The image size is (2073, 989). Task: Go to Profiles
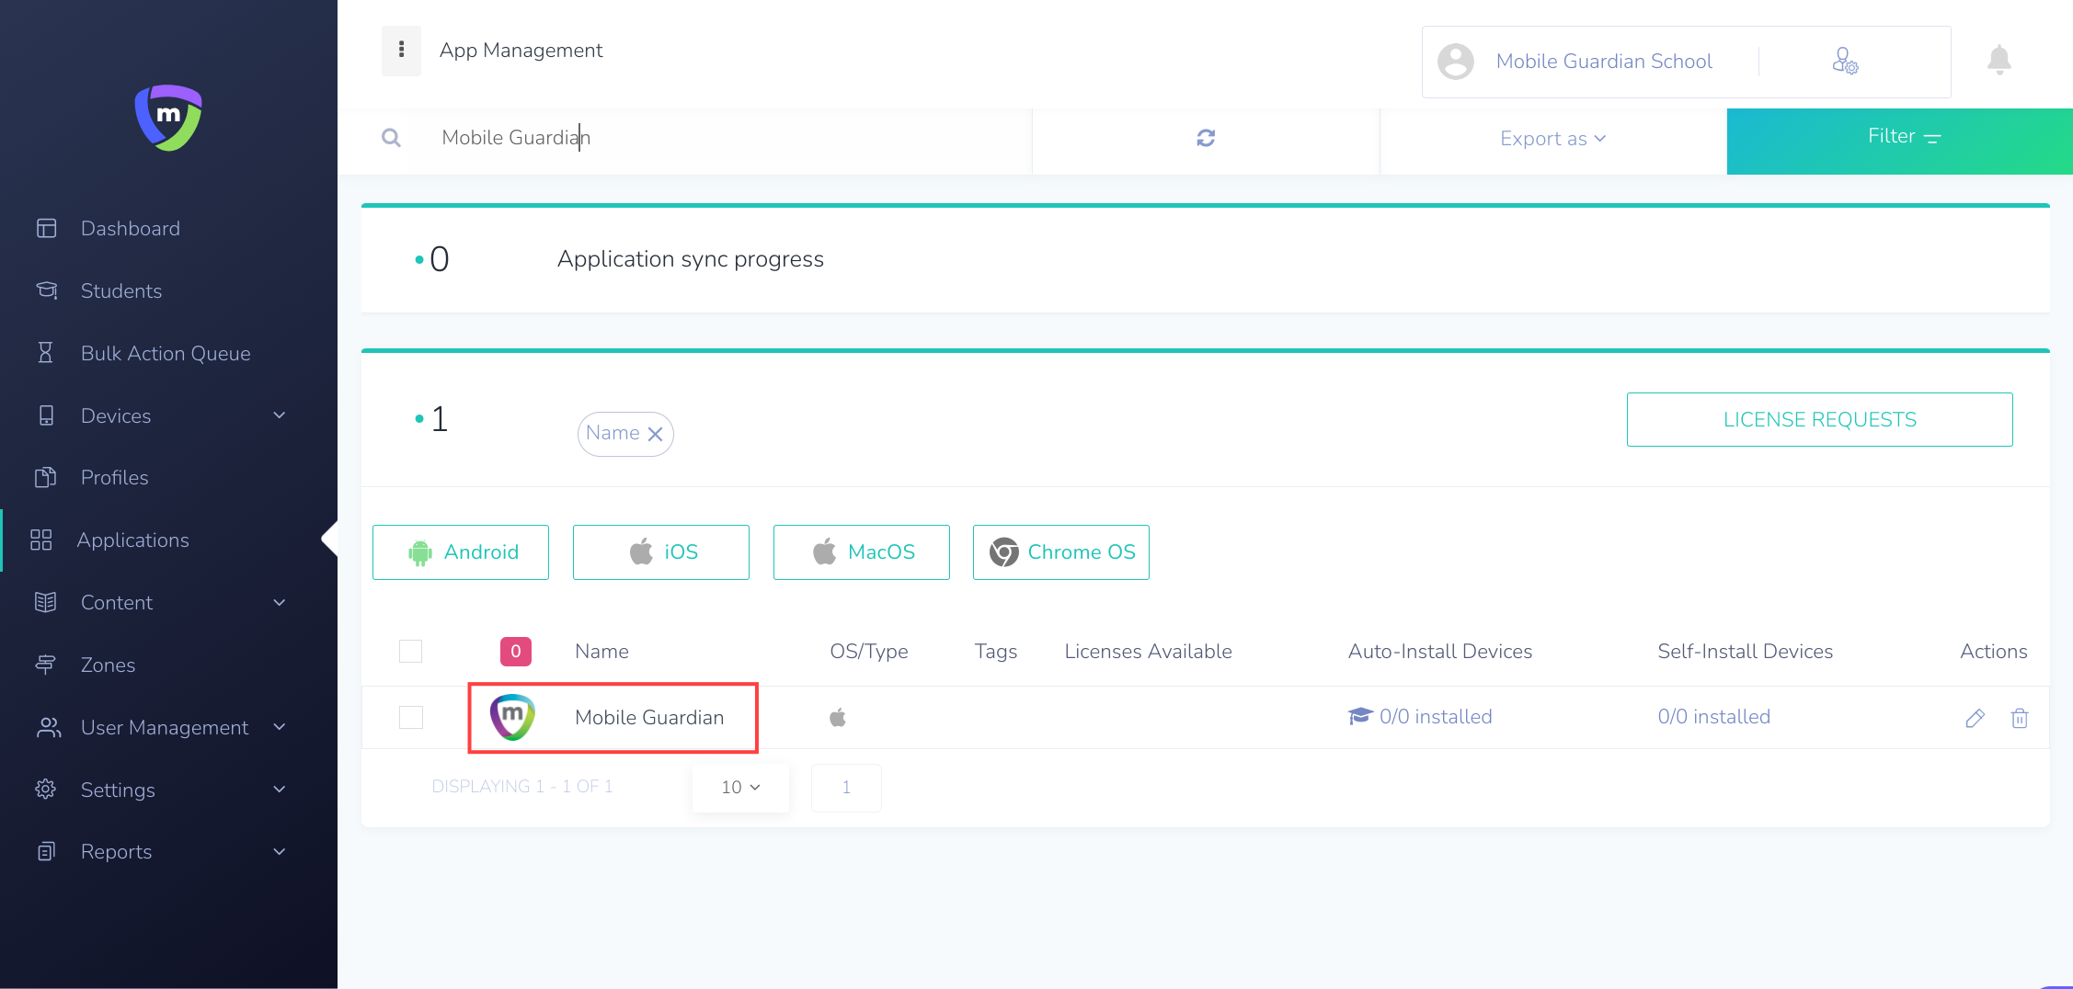[114, 477]
